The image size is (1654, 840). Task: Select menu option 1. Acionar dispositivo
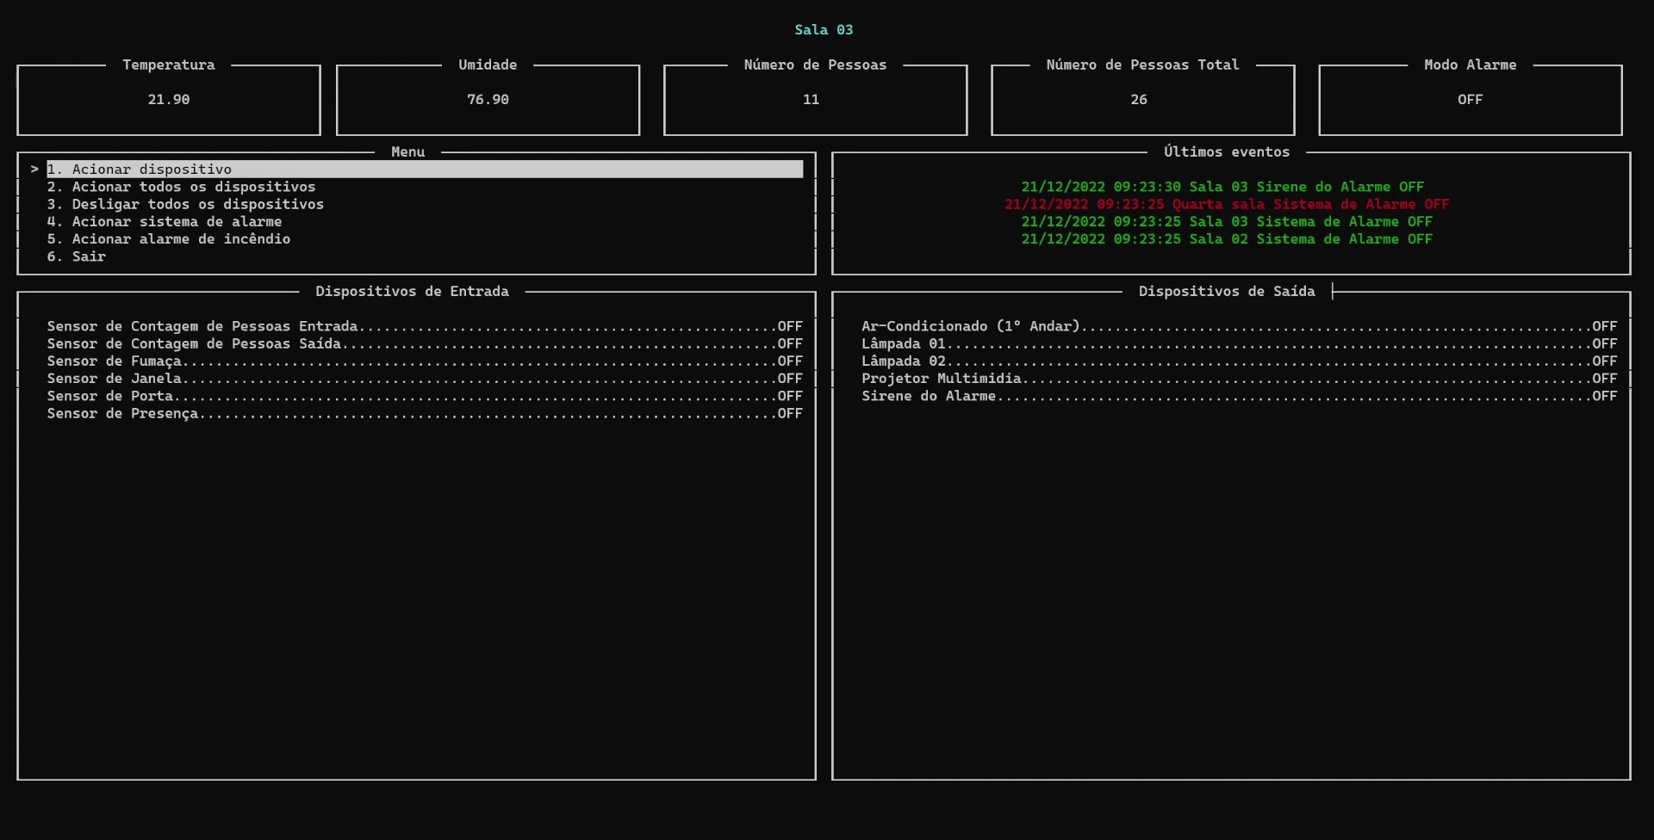click(x=425, y=170)
